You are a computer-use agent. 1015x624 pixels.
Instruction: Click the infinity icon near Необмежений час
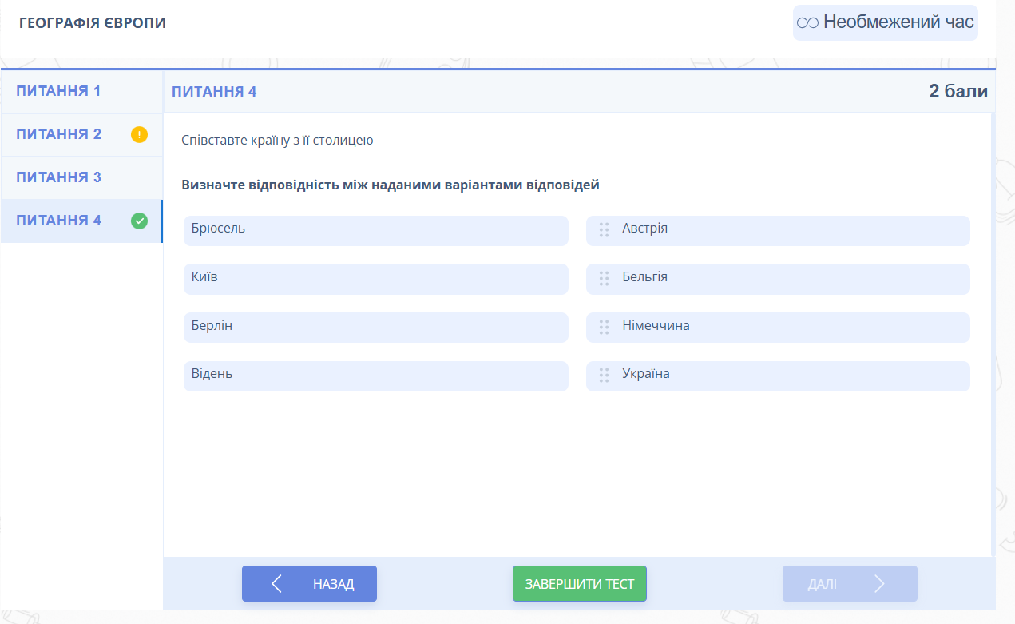(808, 23)
